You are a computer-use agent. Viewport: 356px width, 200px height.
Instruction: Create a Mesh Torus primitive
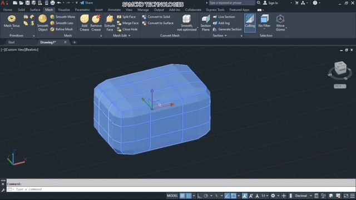(x=12, y=21)
